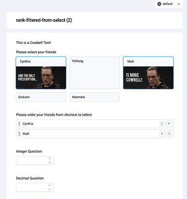Click the Matt row drag handle icon

click(x=19, y=134)
